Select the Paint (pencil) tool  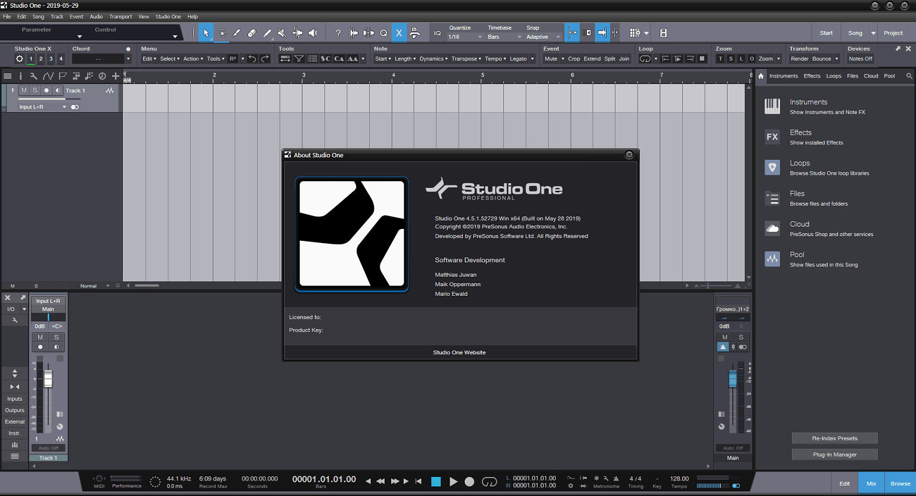pos(267,33)
